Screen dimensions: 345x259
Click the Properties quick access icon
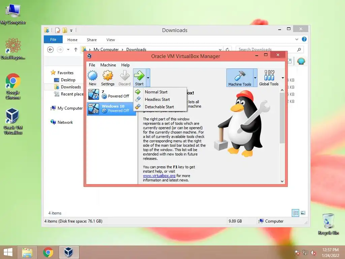point(58,30)
